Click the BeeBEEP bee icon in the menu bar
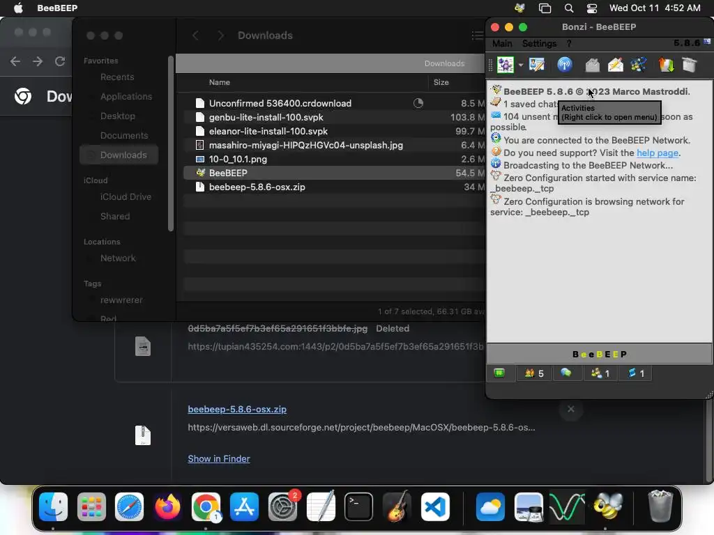714x535 pixels. click(x=519, y=8)
